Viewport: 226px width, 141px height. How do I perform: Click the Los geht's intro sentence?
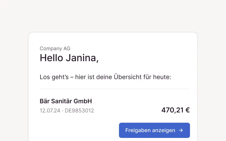point(105,77)
